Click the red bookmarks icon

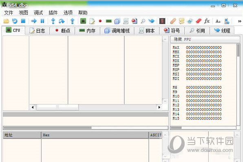(x=199, y=21)
